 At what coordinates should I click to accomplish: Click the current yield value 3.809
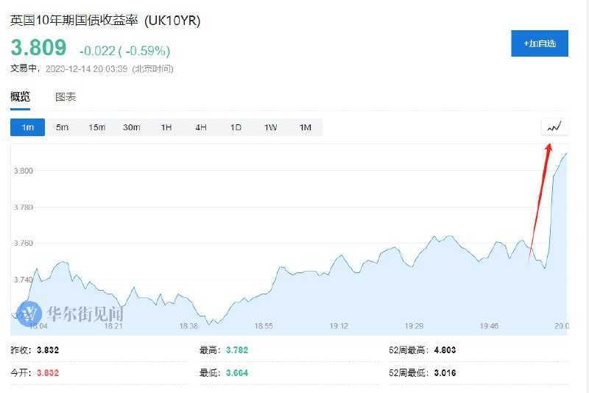tap(38, 47)
